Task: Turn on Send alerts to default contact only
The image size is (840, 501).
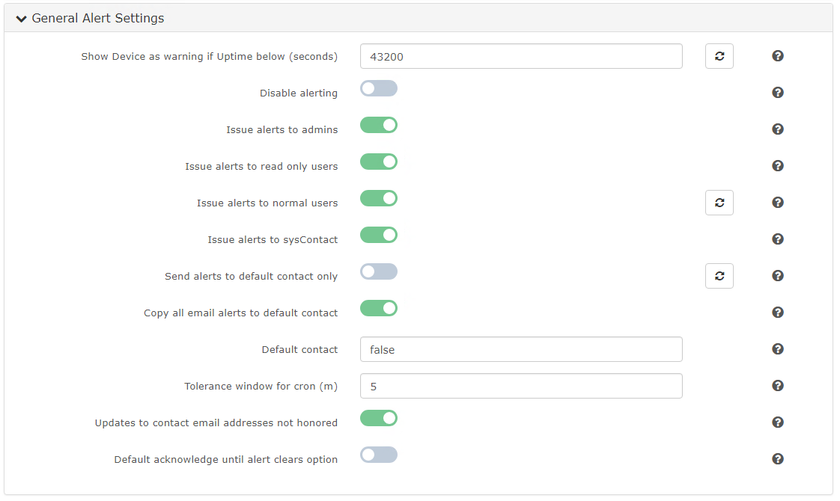Action: pyautogui.click(x=378, y=271)
